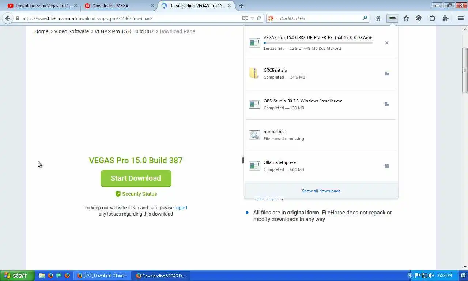
Task: Open Video Software breadcrumb link
Action: [72, 31]
